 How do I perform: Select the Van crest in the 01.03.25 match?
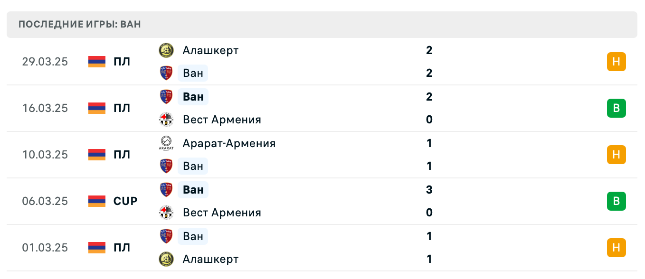click(x=166, y=236)
